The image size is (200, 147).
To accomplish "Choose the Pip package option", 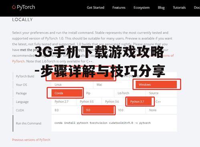I will click(99, 93).
